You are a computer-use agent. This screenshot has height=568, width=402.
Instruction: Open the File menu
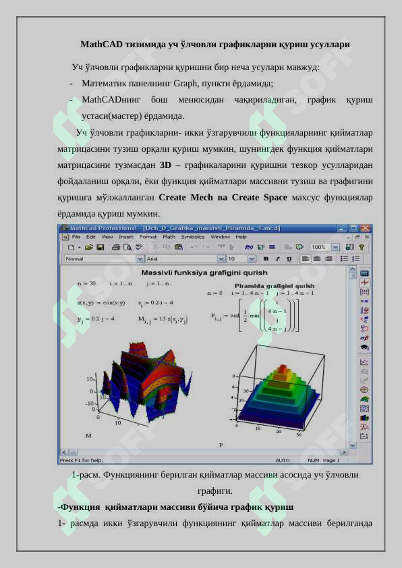(x=76, y=237)
